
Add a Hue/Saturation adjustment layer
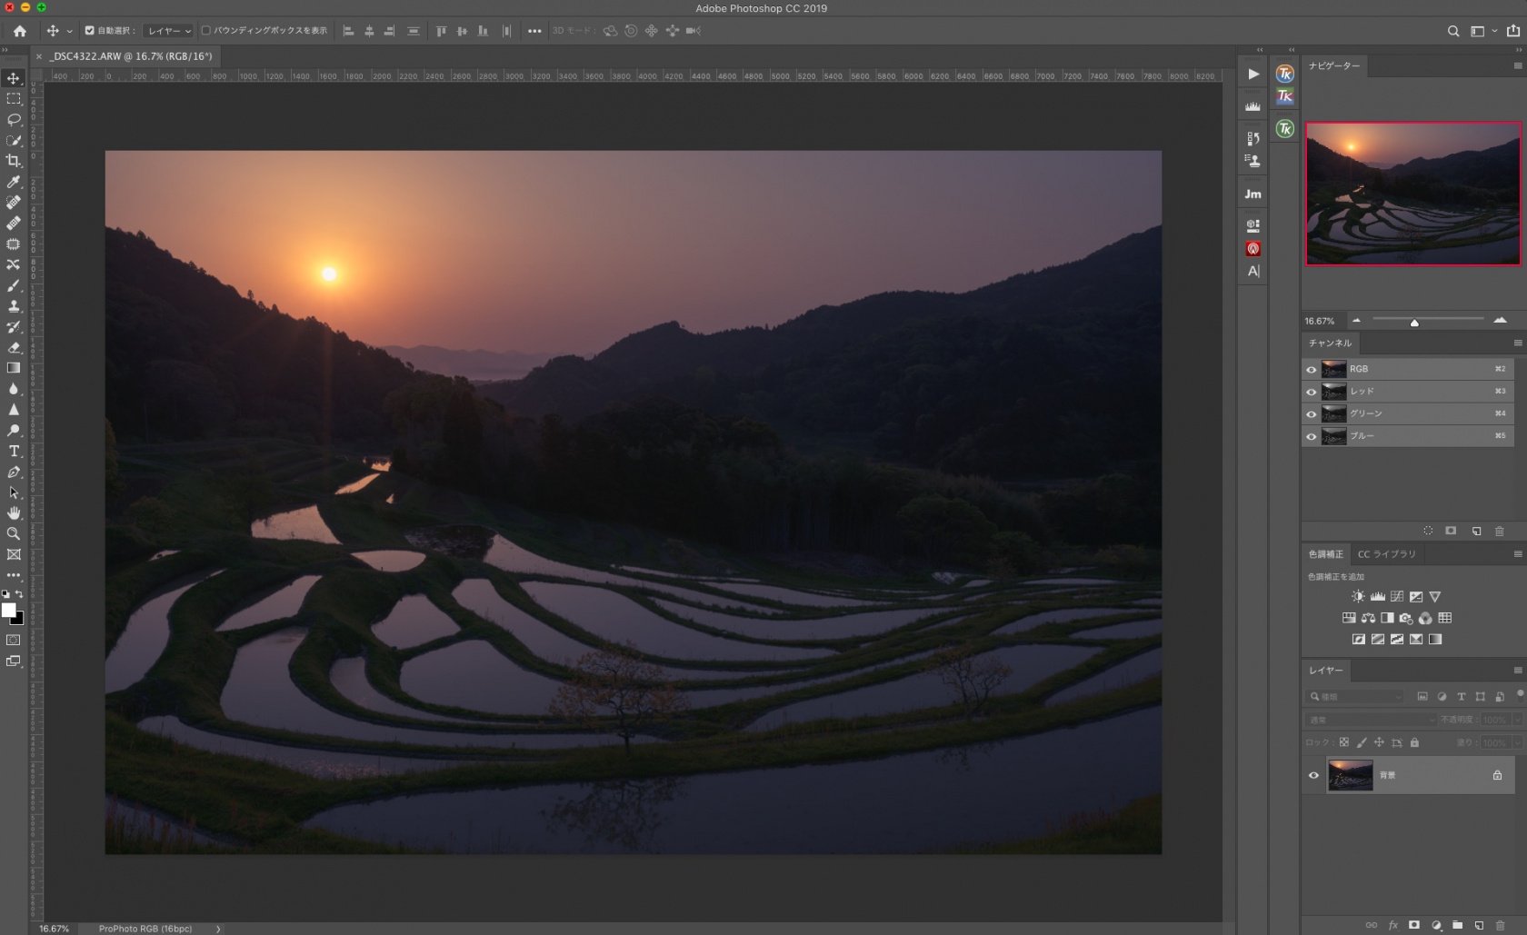pyautogui.click(x=1349, y=618)
